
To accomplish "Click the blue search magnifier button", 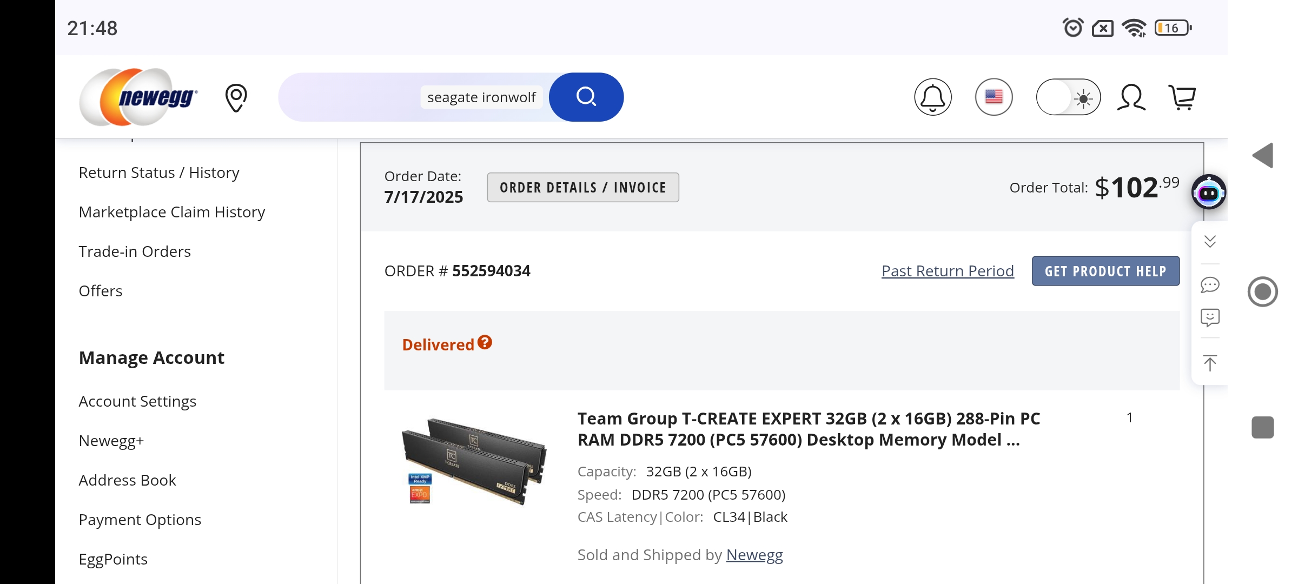I will (x=586, y=97).
